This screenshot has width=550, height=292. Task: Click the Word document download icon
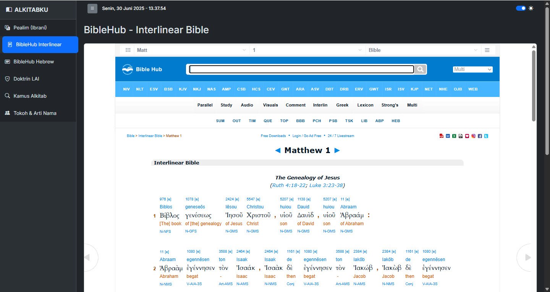click(x=448, y=136)
